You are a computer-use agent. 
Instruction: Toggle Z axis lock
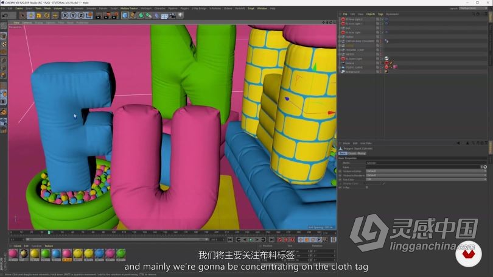pyautogui.click(x=81, y=15)
